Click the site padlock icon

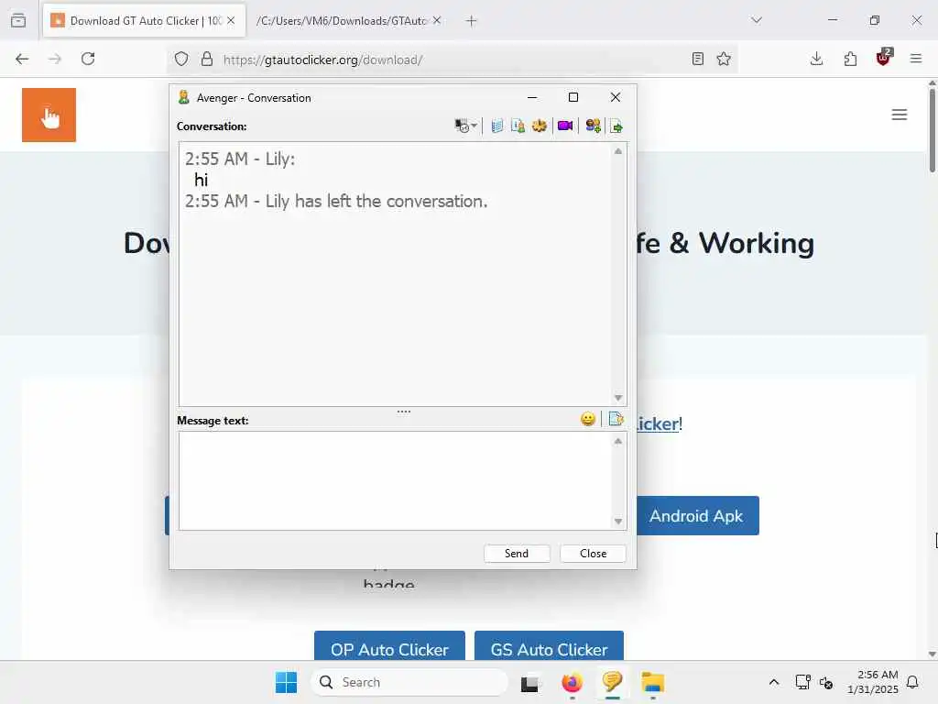tap(206, 59)
